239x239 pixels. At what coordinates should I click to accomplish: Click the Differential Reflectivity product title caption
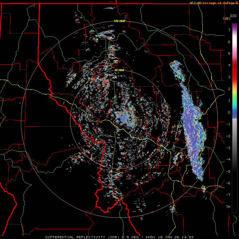(x=119, y=237)
